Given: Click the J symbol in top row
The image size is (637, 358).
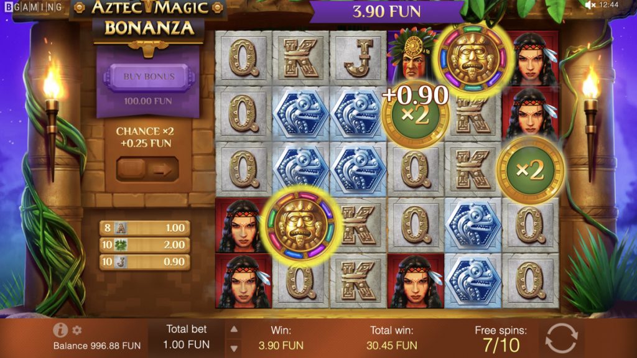Looking at the screenshot, I should [x=358, y=58].
